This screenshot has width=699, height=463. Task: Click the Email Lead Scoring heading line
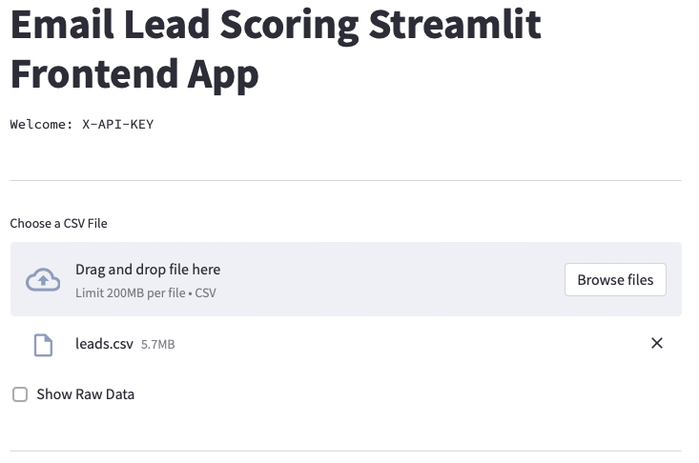276,25
